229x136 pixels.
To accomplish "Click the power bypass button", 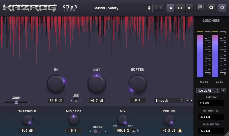I will [222, 8].
